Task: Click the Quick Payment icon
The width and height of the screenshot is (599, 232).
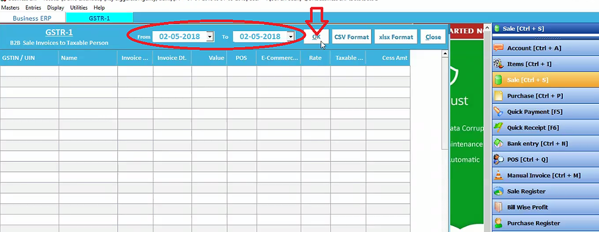Action: 498,112
